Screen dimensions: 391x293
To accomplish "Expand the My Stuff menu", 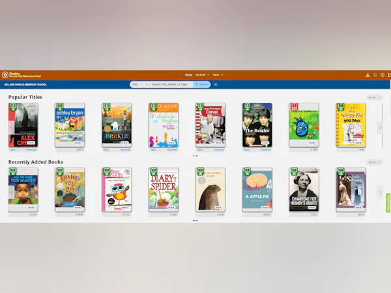I will coord(202,75).
